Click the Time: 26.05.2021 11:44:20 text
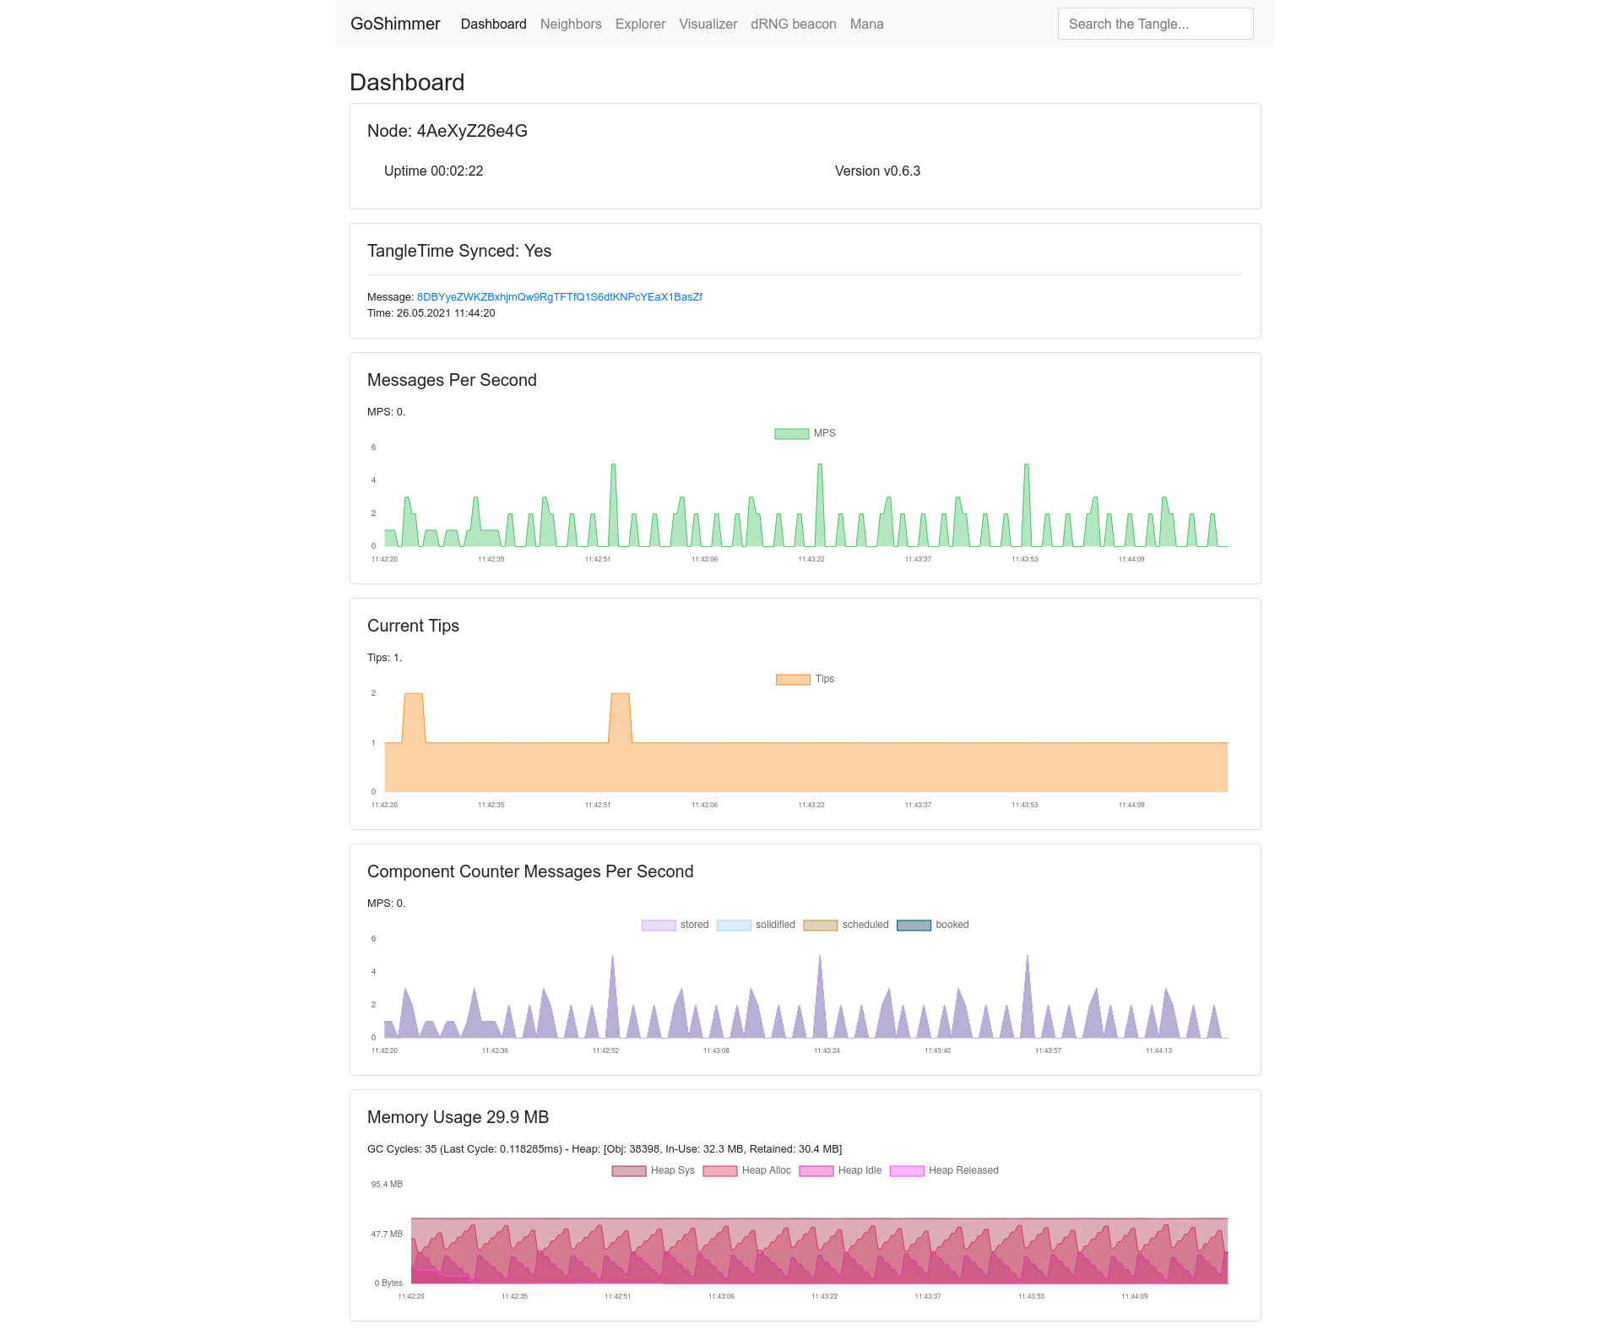The width and height of the screenshot is (1611, 1335). [x=431, y=313]
